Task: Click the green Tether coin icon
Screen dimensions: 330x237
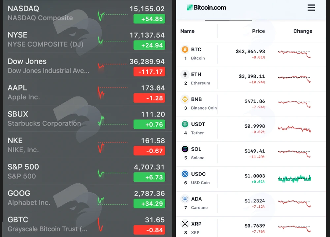Action: (x=185, y=124)
